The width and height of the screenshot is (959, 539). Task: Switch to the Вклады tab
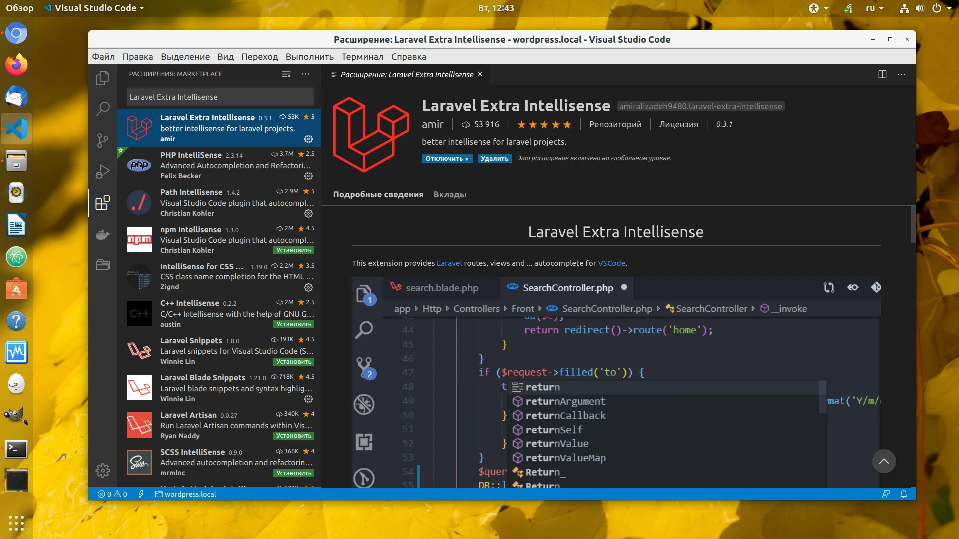pyautogui.click(x=449, y=194)
